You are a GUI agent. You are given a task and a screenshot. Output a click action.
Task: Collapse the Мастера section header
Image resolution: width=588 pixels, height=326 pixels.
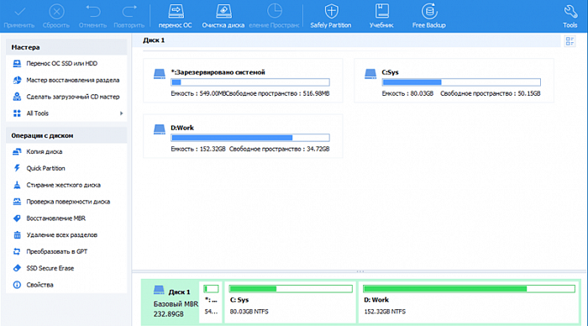66,47
